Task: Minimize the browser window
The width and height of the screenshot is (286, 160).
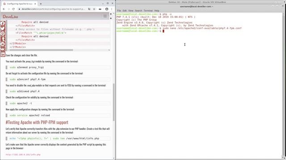Action: click(103, 4)
